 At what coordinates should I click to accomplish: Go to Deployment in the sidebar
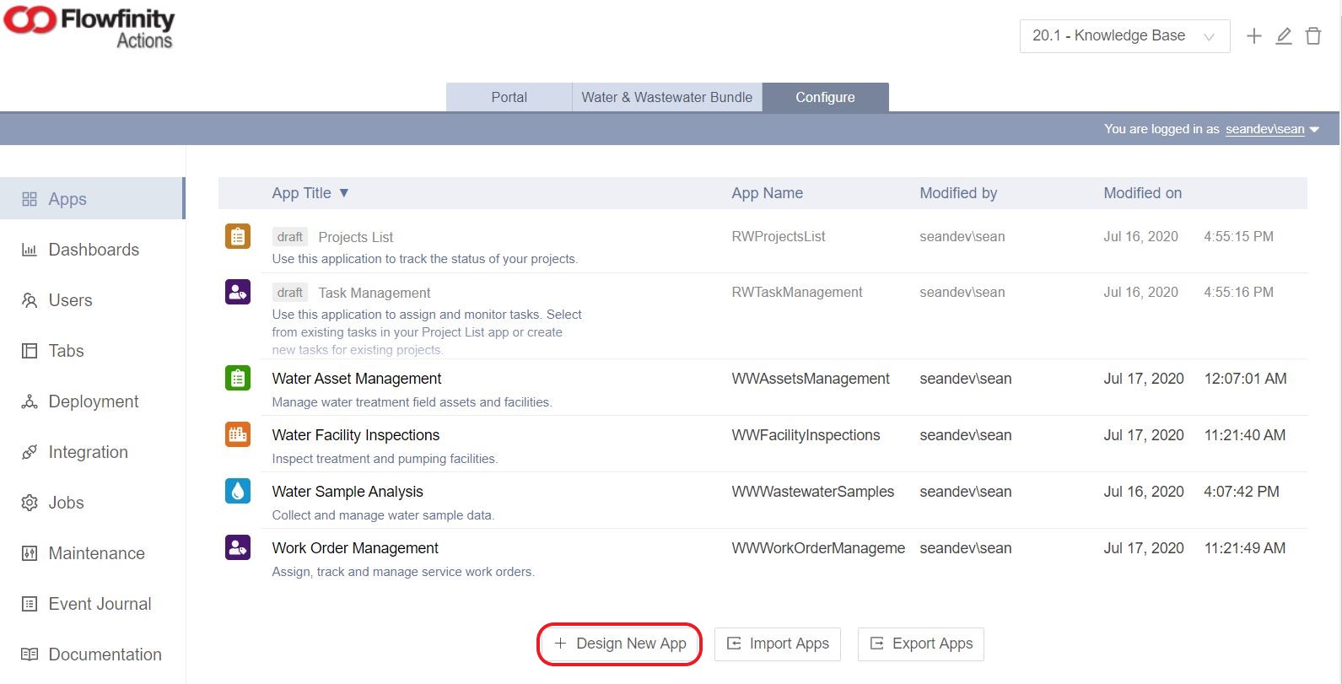[x=93, y=401]
